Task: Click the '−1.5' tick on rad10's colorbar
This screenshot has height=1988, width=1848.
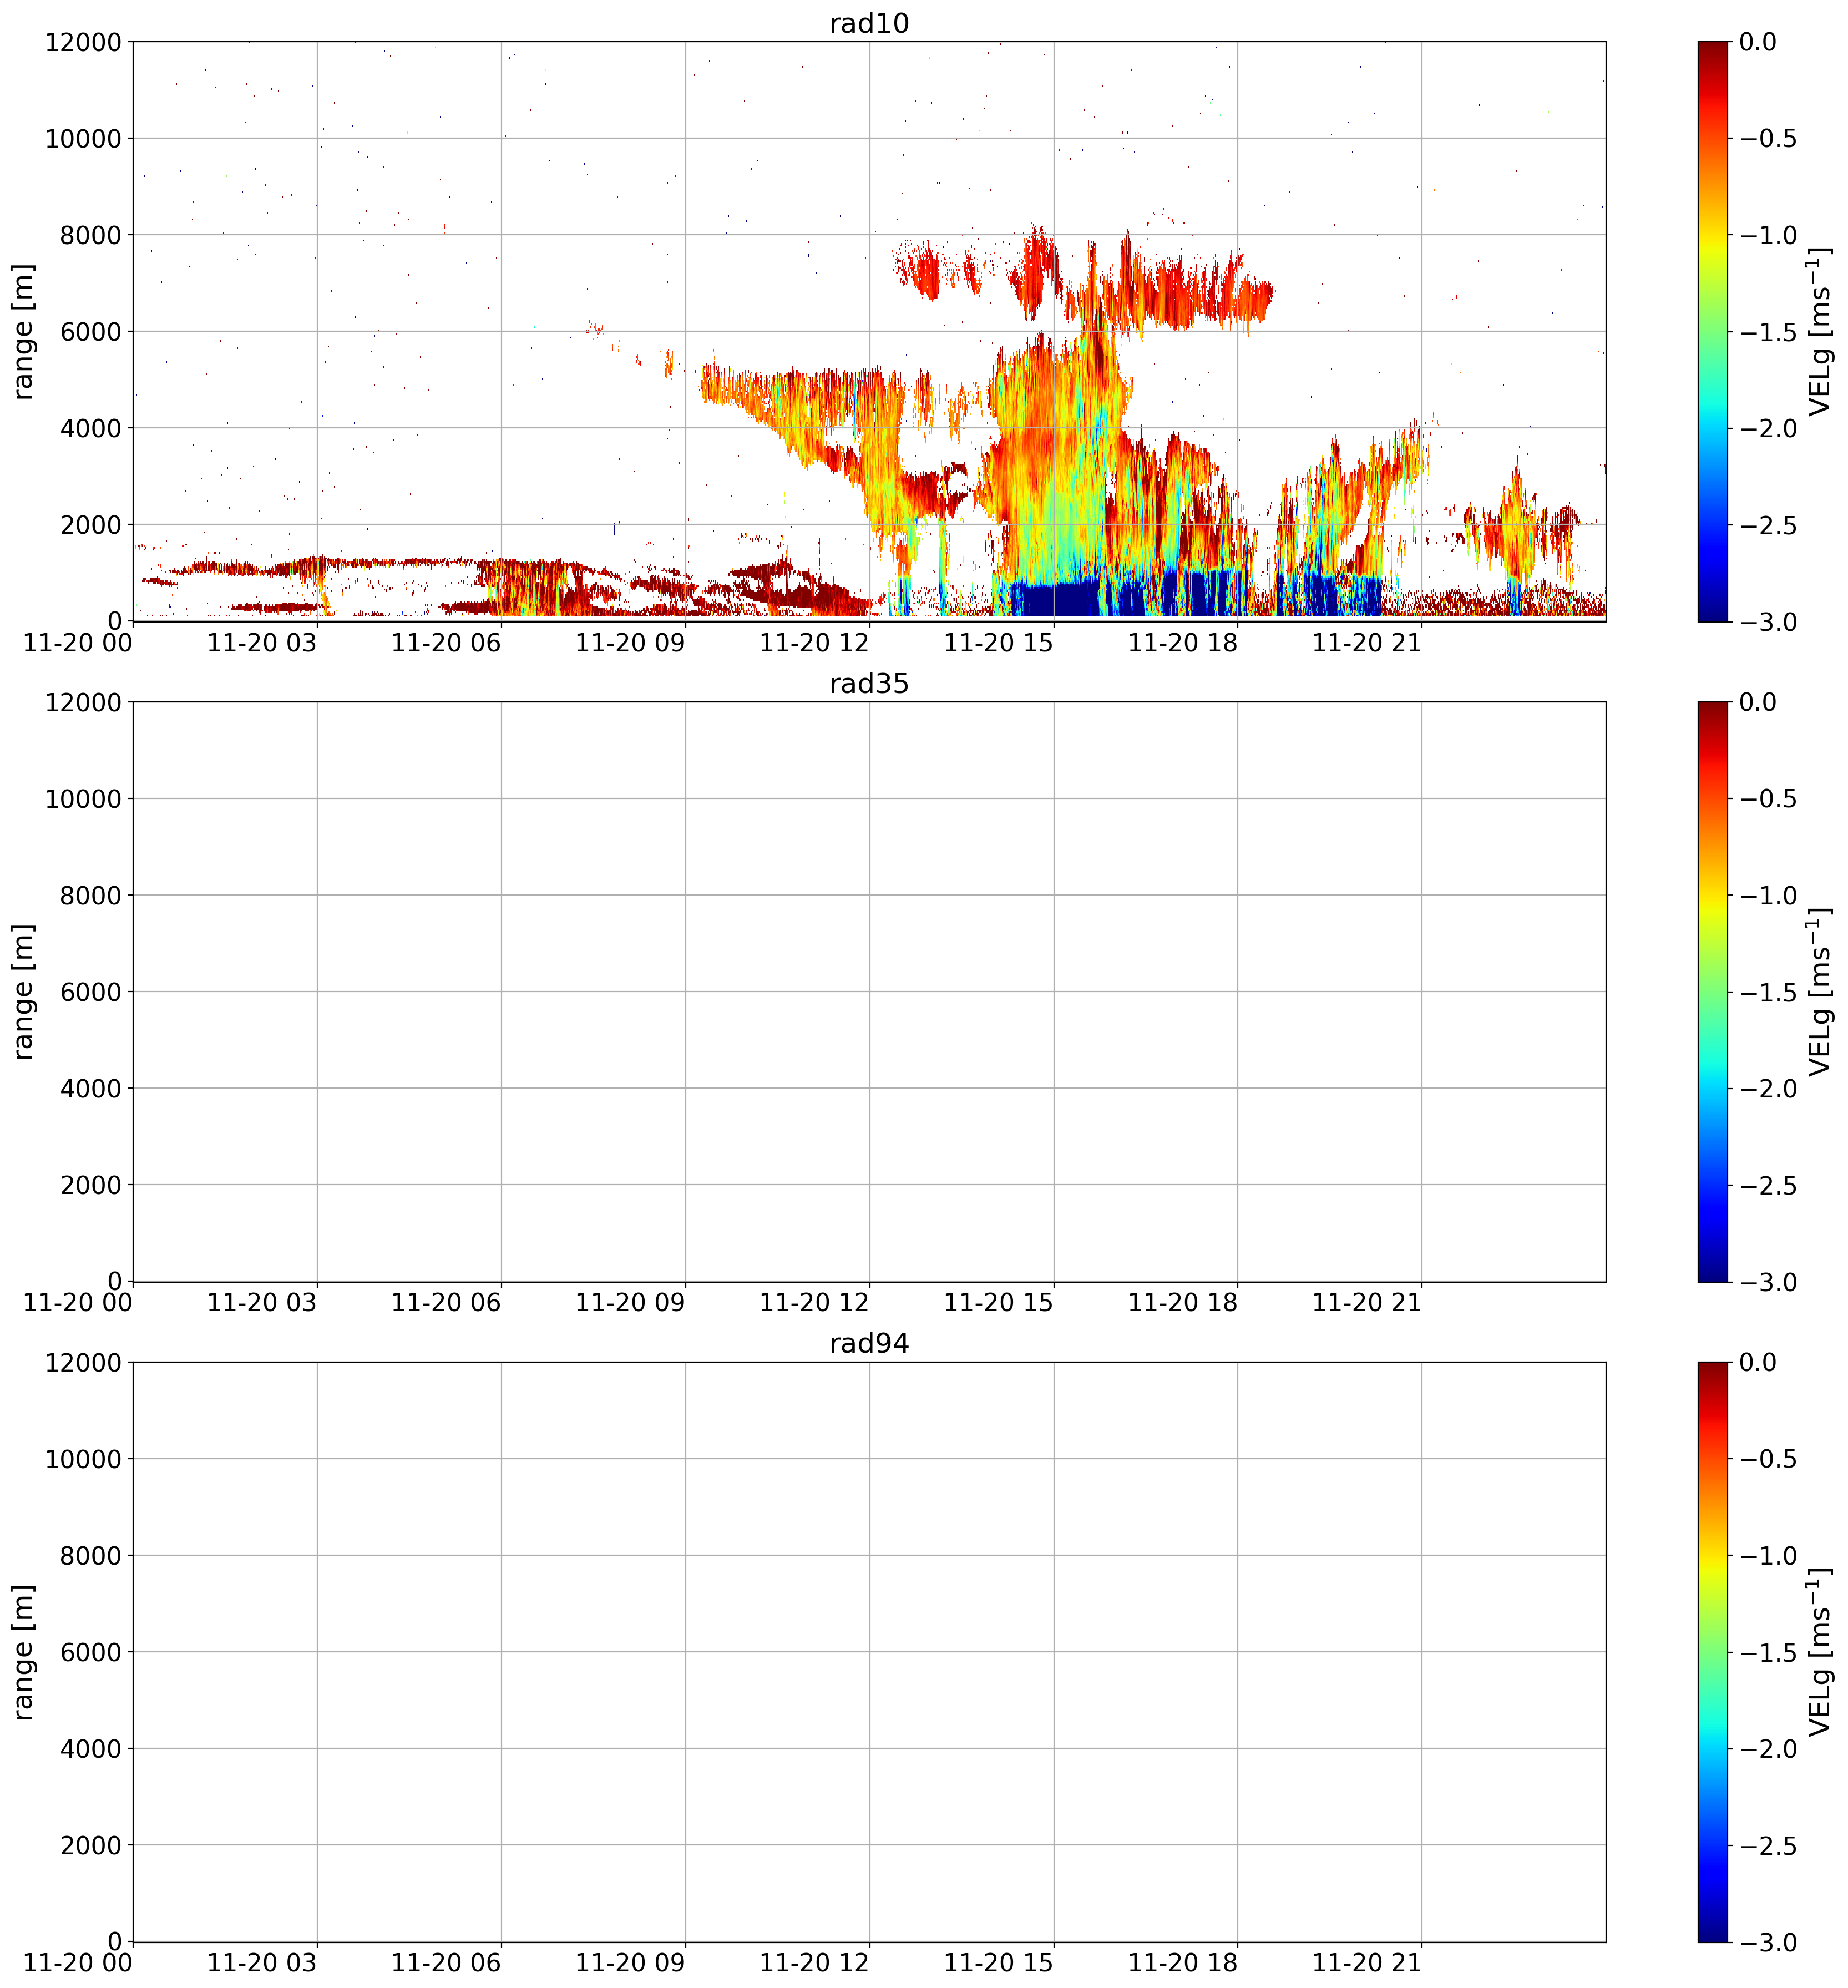Action: pos(1769,332)
